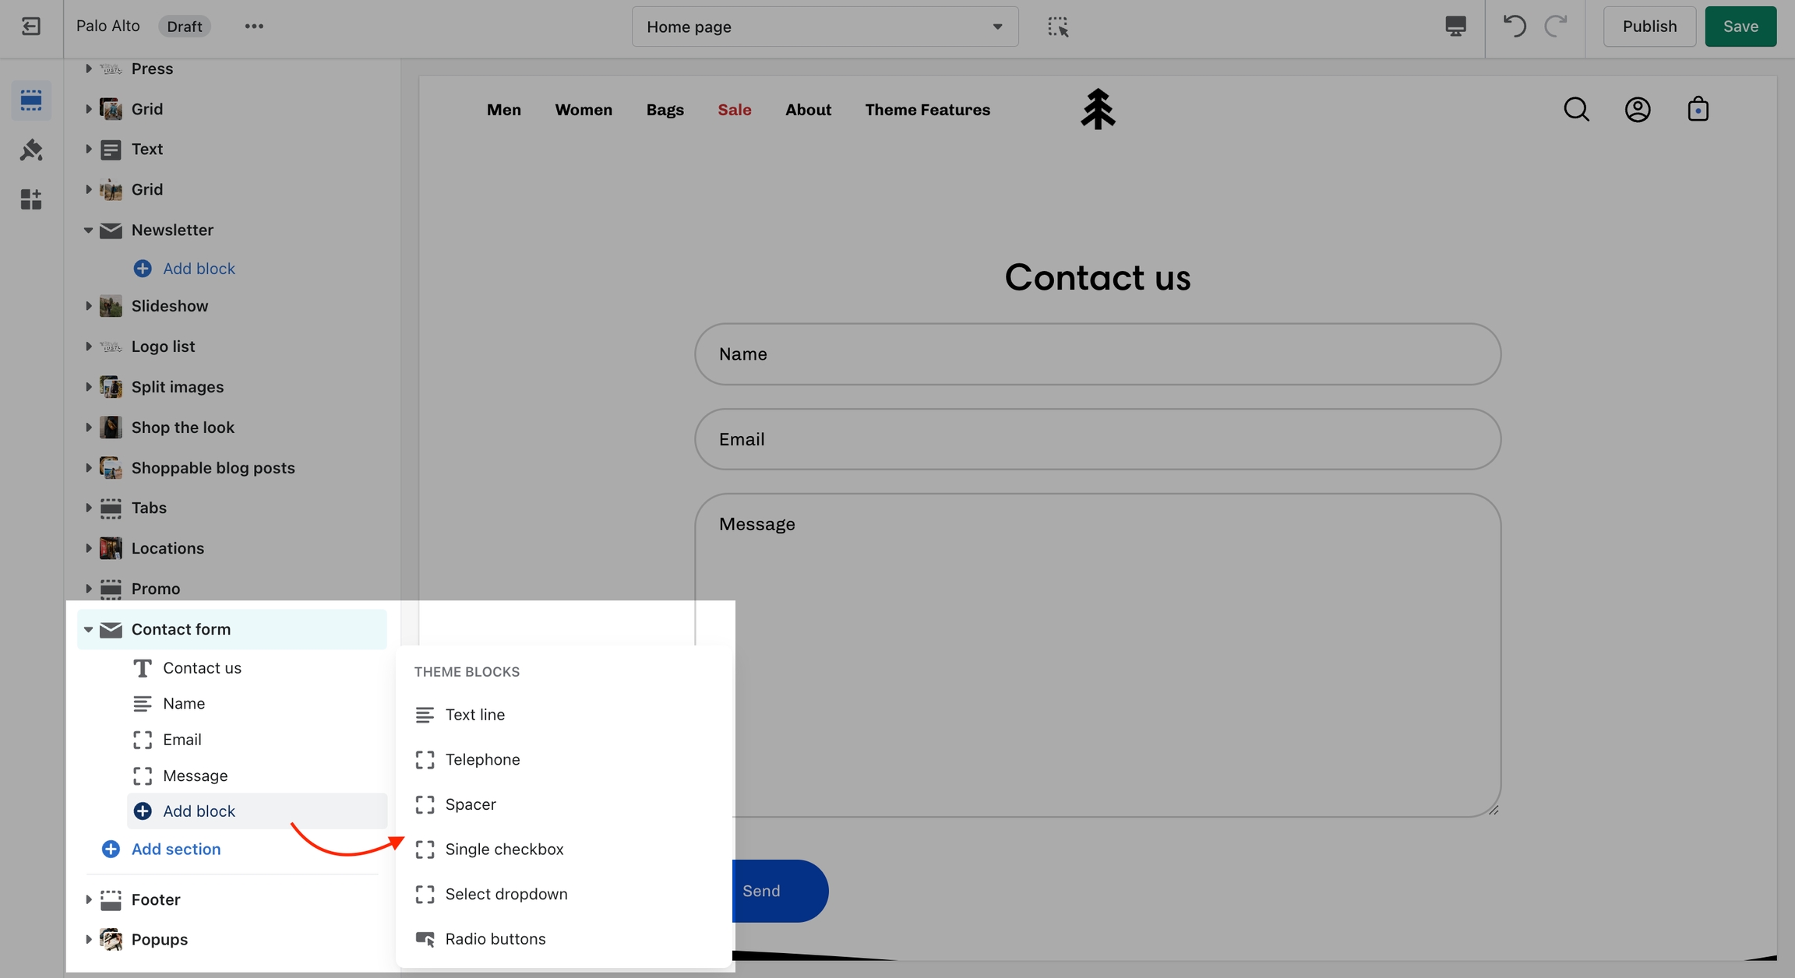Open the store search magnifier icon
1795x978 pixels.
tap(1576, 110)
